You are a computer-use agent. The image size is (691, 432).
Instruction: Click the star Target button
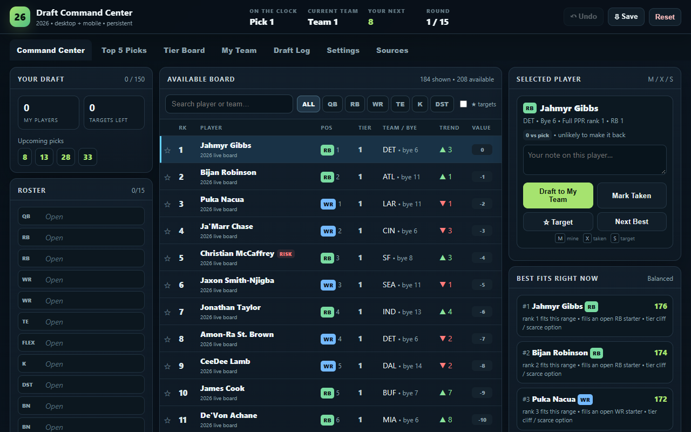(x=558, y=222)
